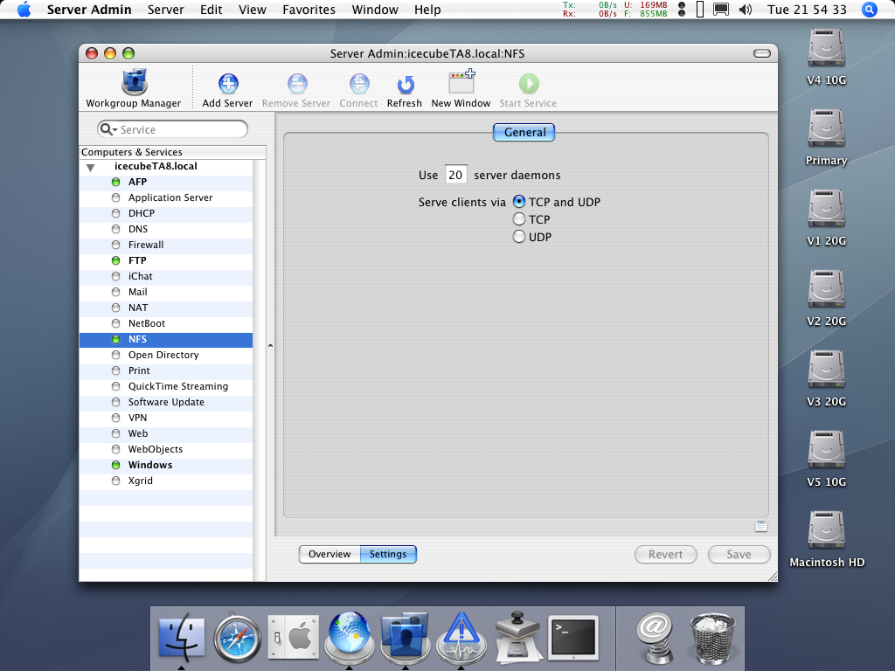Select the iChat service
Viewport: 895px width, 671px height.
pos(165,276)
